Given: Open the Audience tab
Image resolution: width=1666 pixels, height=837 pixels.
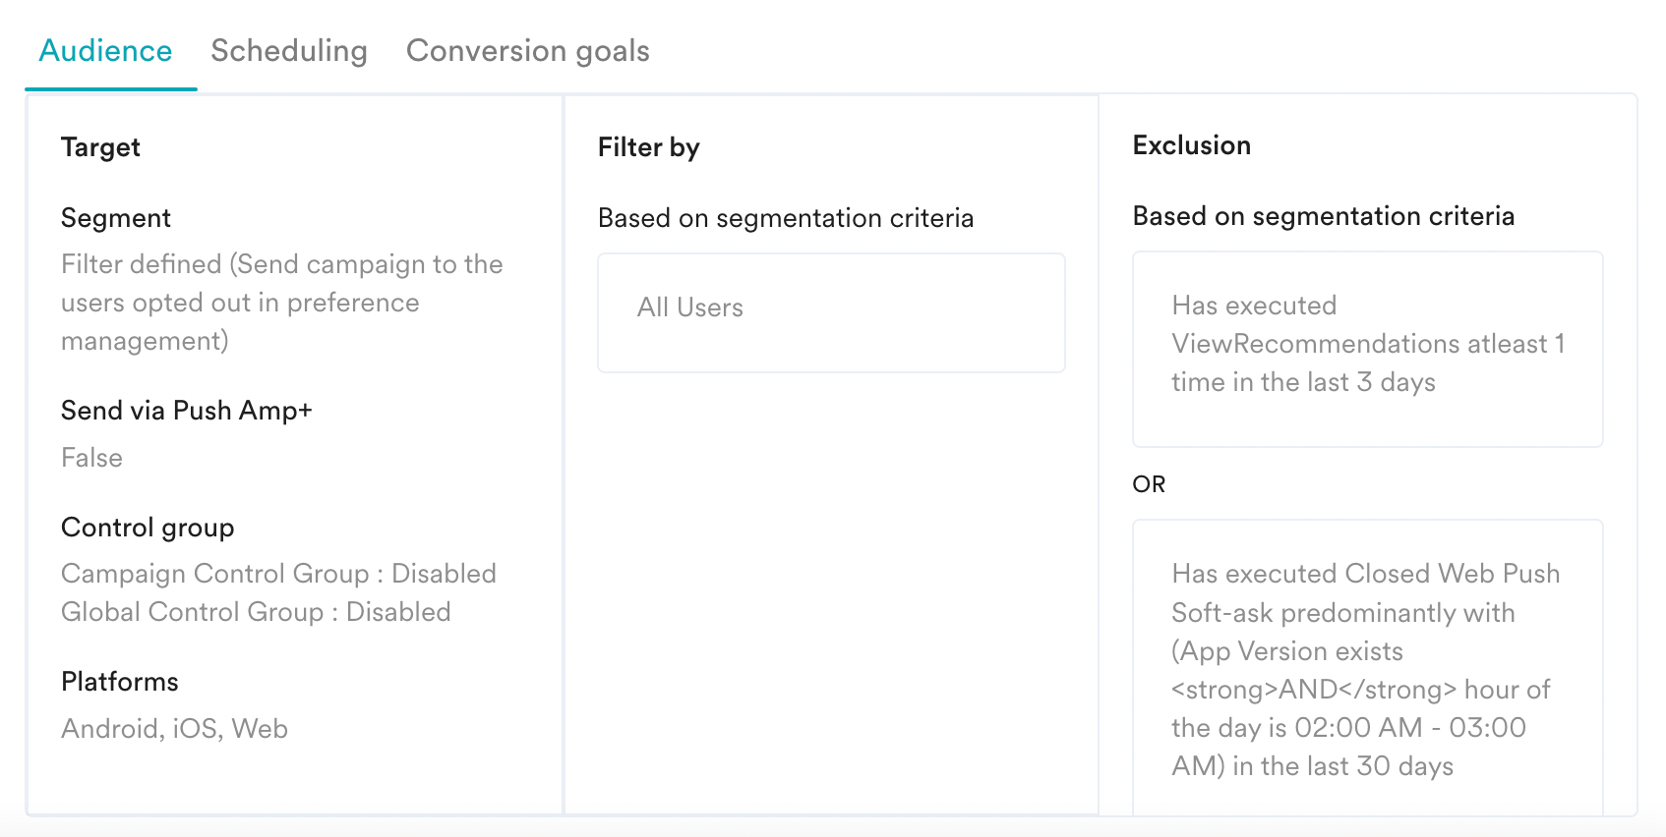Looking at the screenshot, I should [x=105, y=51].
